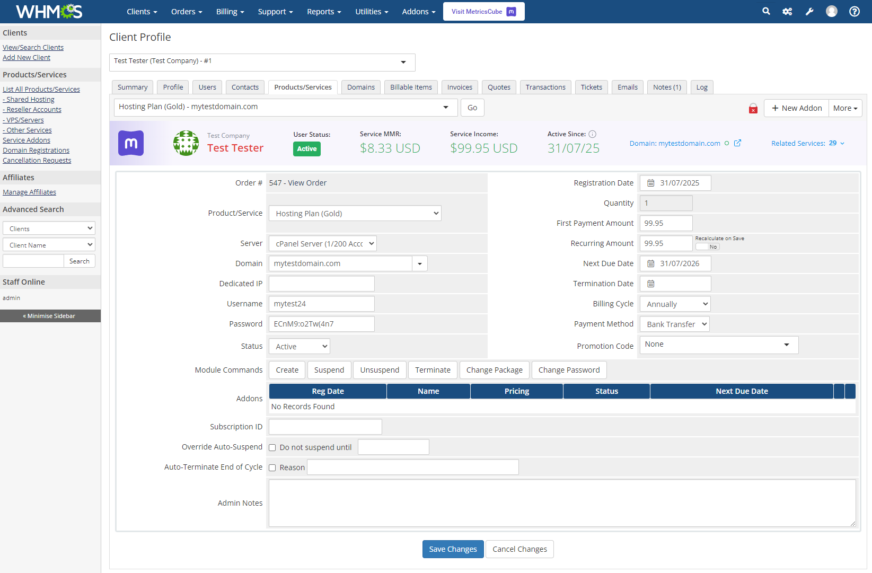Open the Registration Date calendar picker
872x573 pixels.
tap(651, 183)
